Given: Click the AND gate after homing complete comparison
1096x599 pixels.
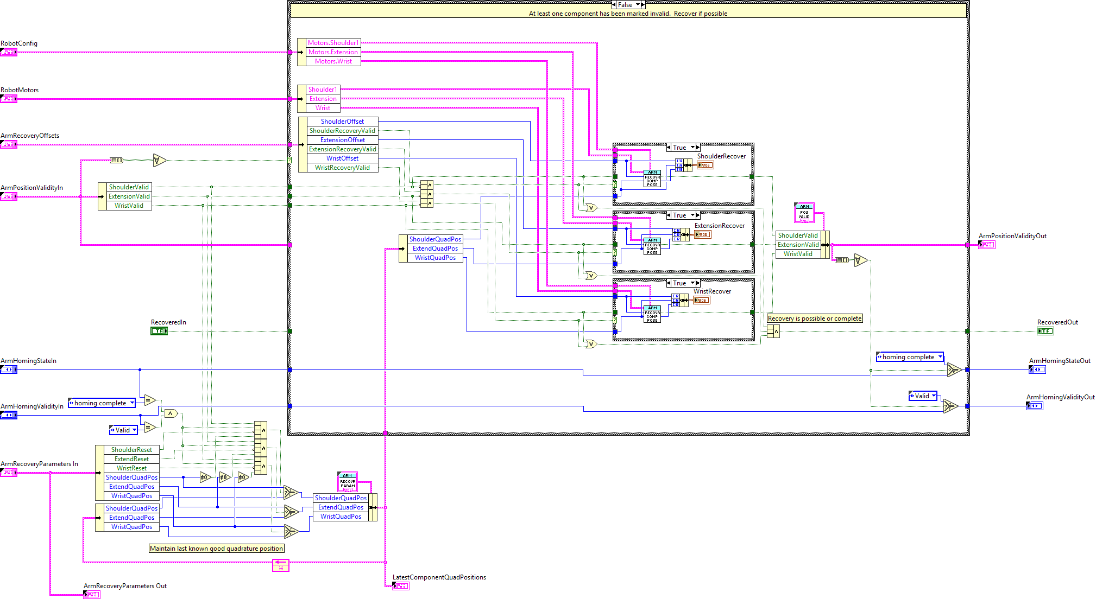Looking at the screenshot, I should click(171, 413).
